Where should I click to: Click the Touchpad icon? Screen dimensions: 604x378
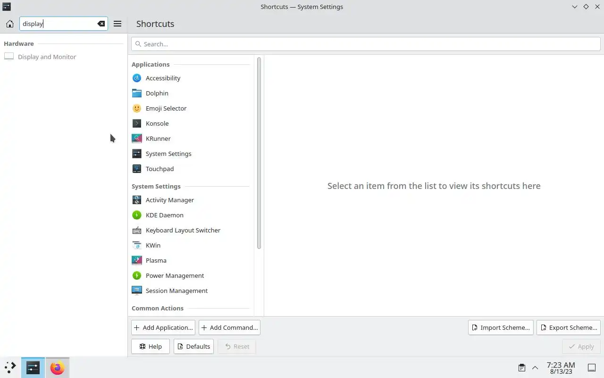pyautogui.click(x=137, y=169)
